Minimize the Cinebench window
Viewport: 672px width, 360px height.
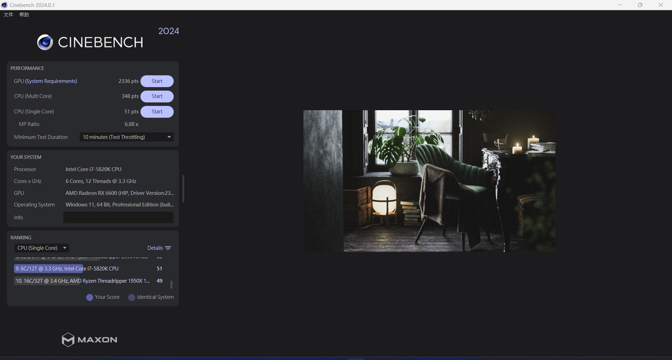coord(620,5)
